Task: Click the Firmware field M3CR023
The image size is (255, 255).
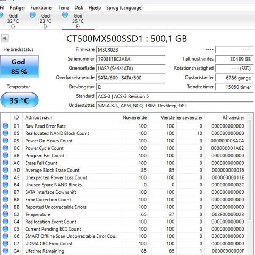Action: 131,50
